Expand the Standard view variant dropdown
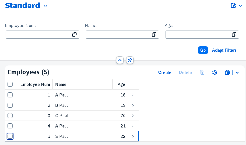 tap(45, 6)
